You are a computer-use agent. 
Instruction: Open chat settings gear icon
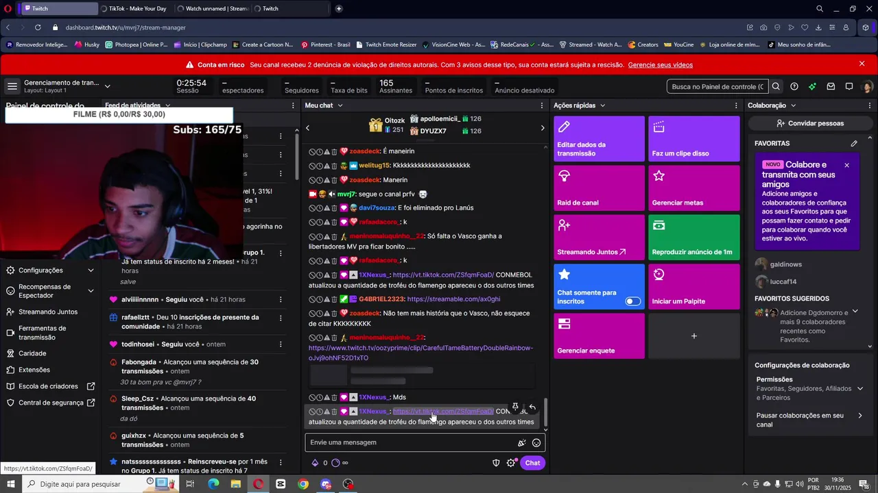pyautogui.click(x=511, y=463)
